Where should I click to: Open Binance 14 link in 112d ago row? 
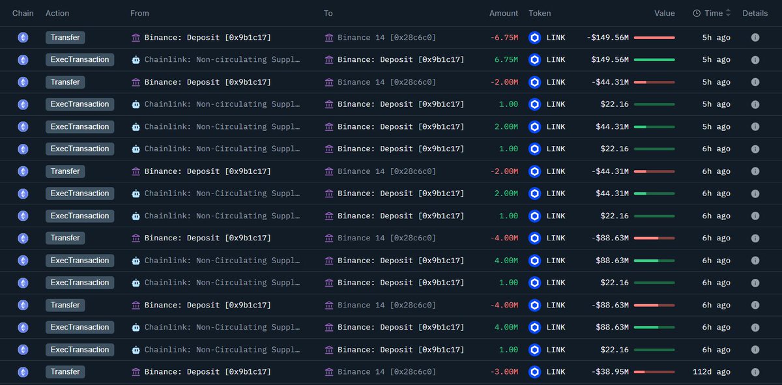(386, 372)
